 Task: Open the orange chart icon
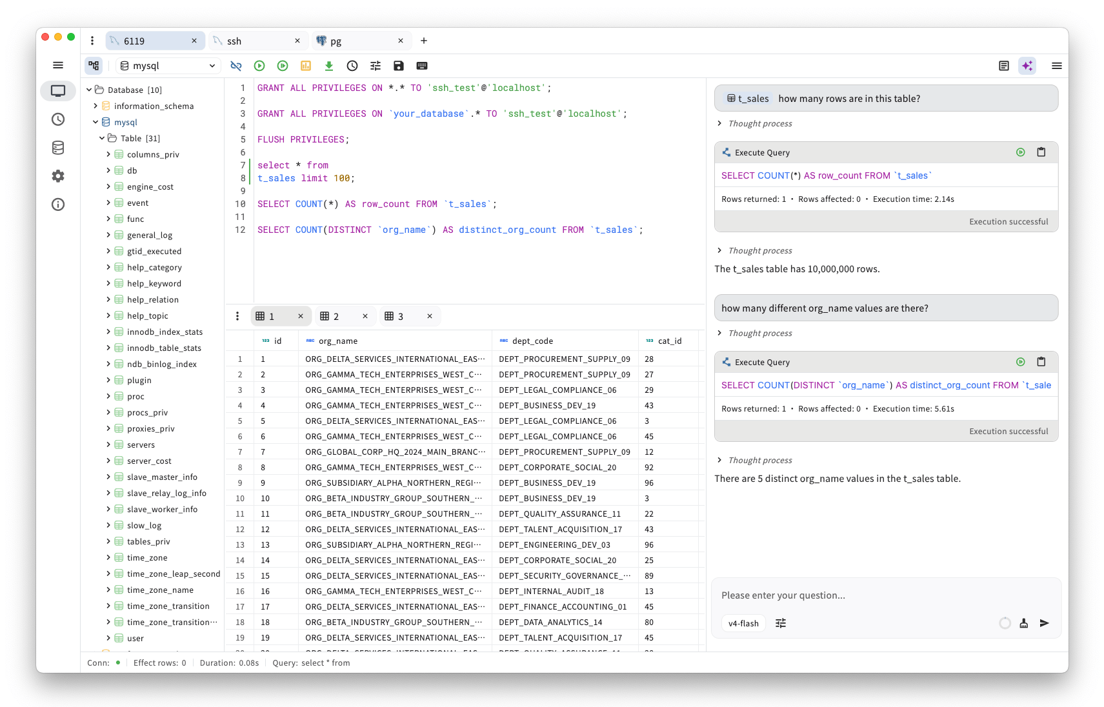tap(306, 66)
